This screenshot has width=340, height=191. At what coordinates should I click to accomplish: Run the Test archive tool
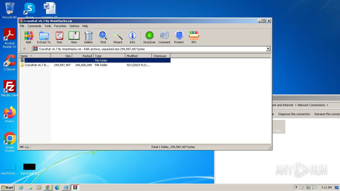coord(59,37)
